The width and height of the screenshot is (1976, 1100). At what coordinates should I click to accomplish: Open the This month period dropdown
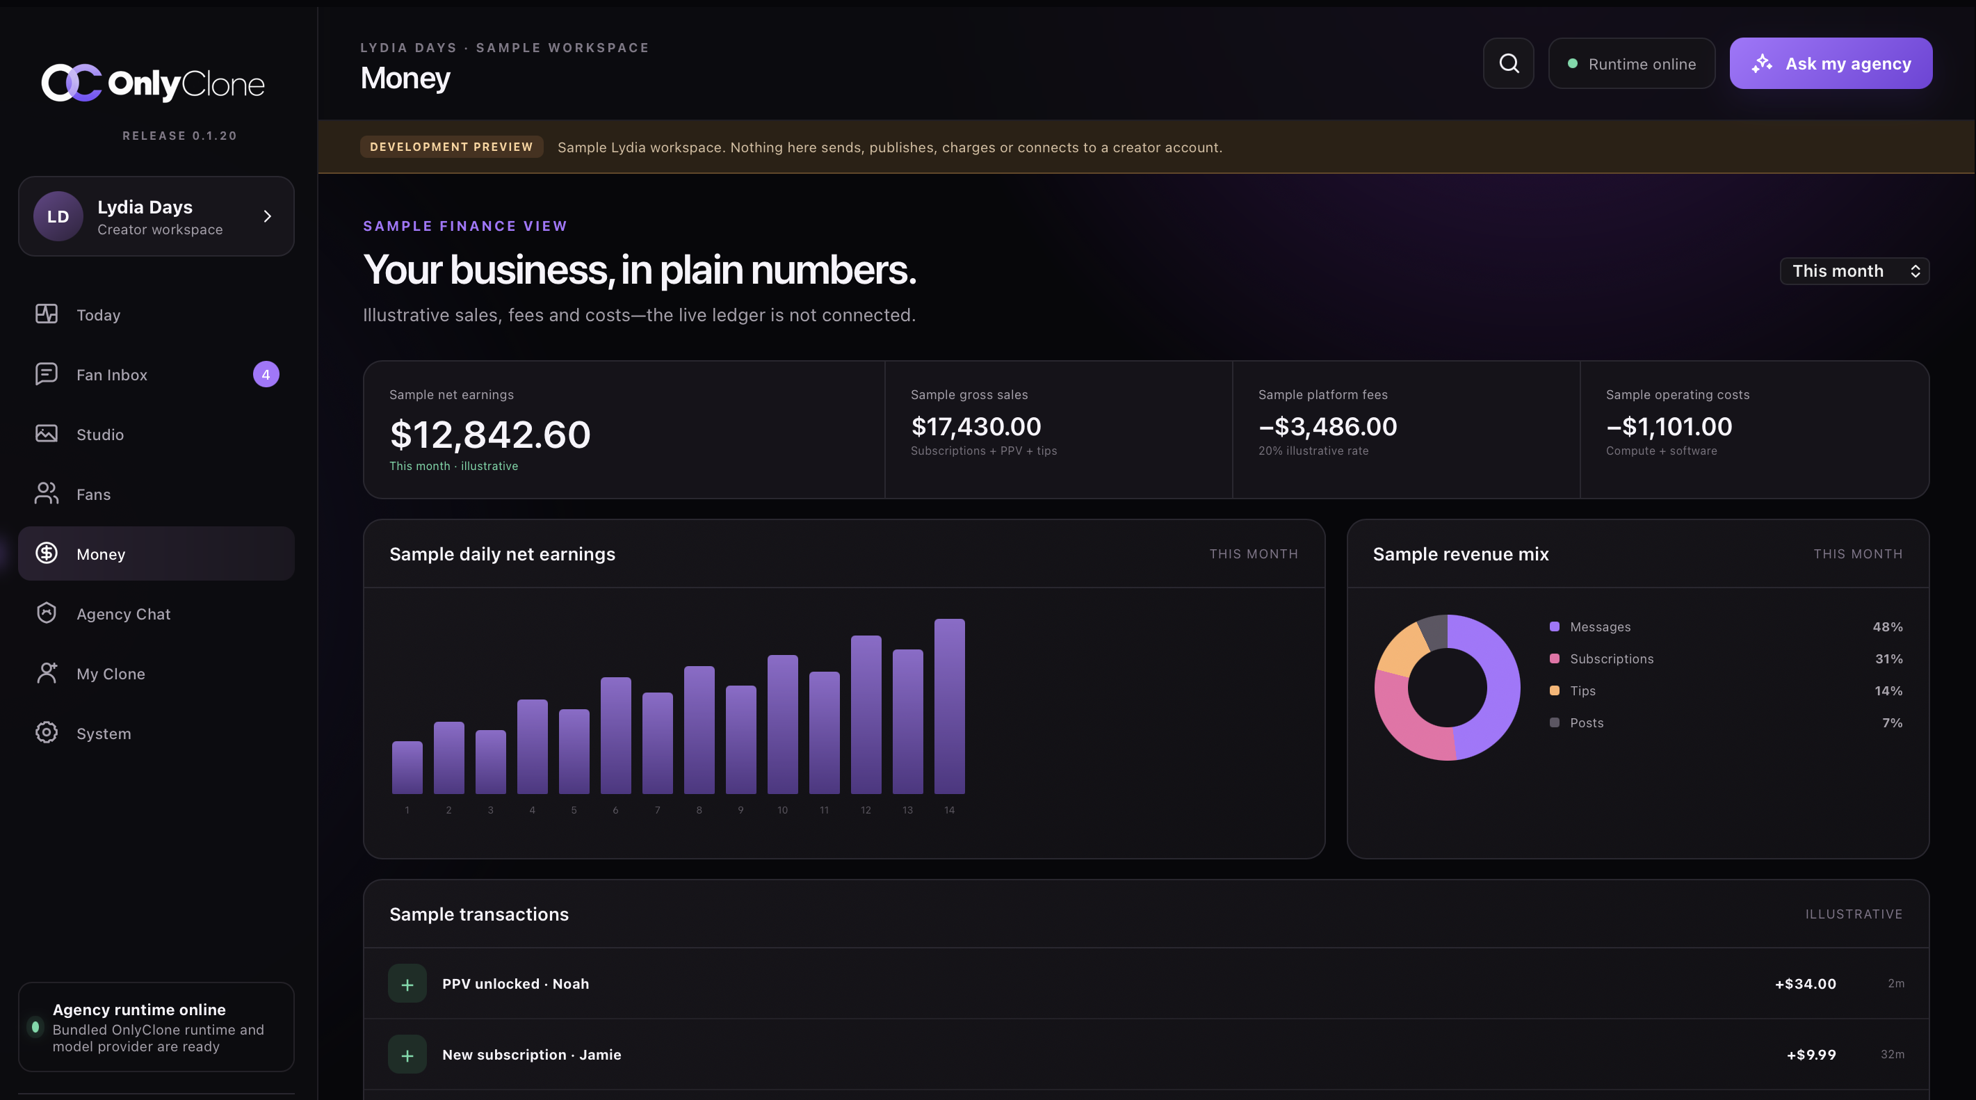[x=1854, y=270]
